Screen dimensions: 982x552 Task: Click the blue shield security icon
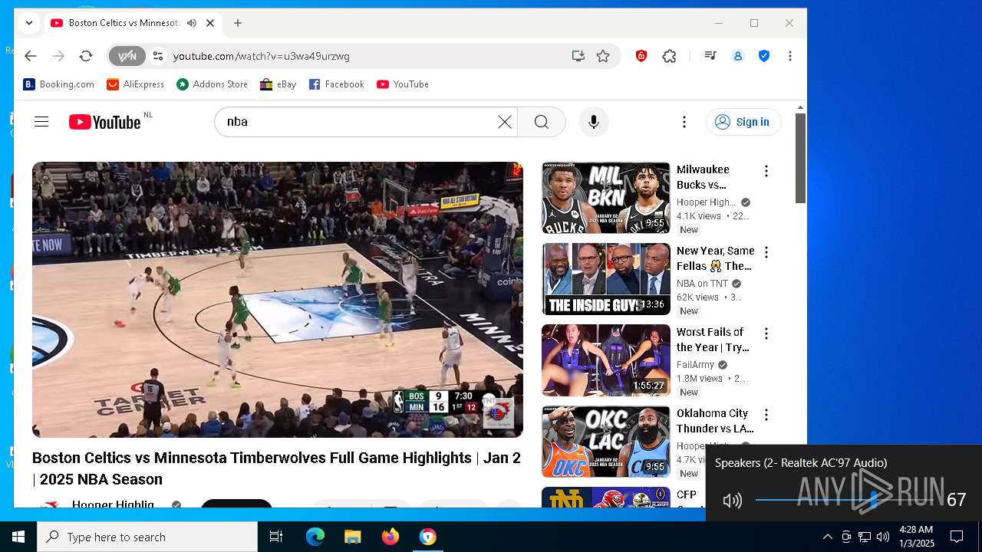764,56
